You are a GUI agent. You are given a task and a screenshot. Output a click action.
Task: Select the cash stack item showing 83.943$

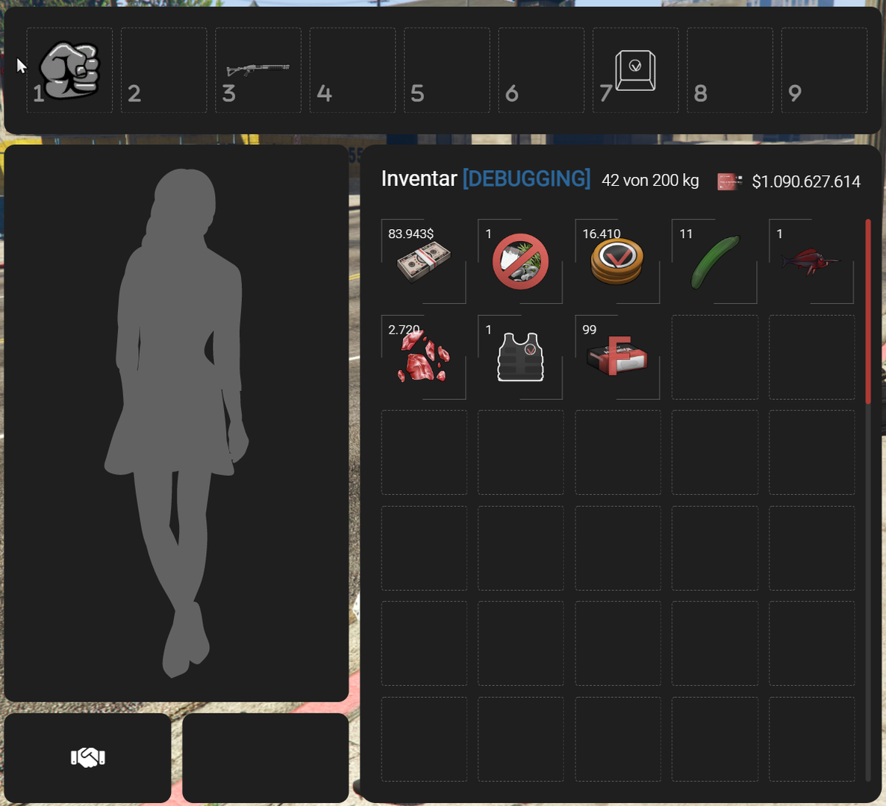coord(423,262)
